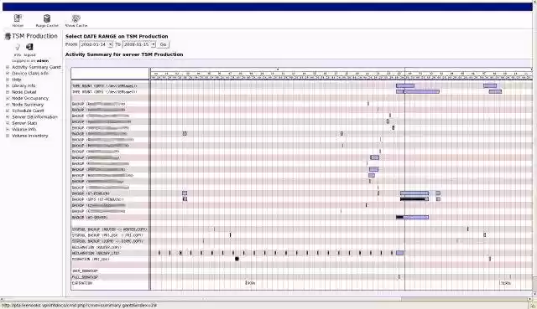Screen dimensions: 537x309
Task: Click marker in STGPOOL BACKUP PRI_DISK to PRI_COPY row
Action: (x=230, y=235)
